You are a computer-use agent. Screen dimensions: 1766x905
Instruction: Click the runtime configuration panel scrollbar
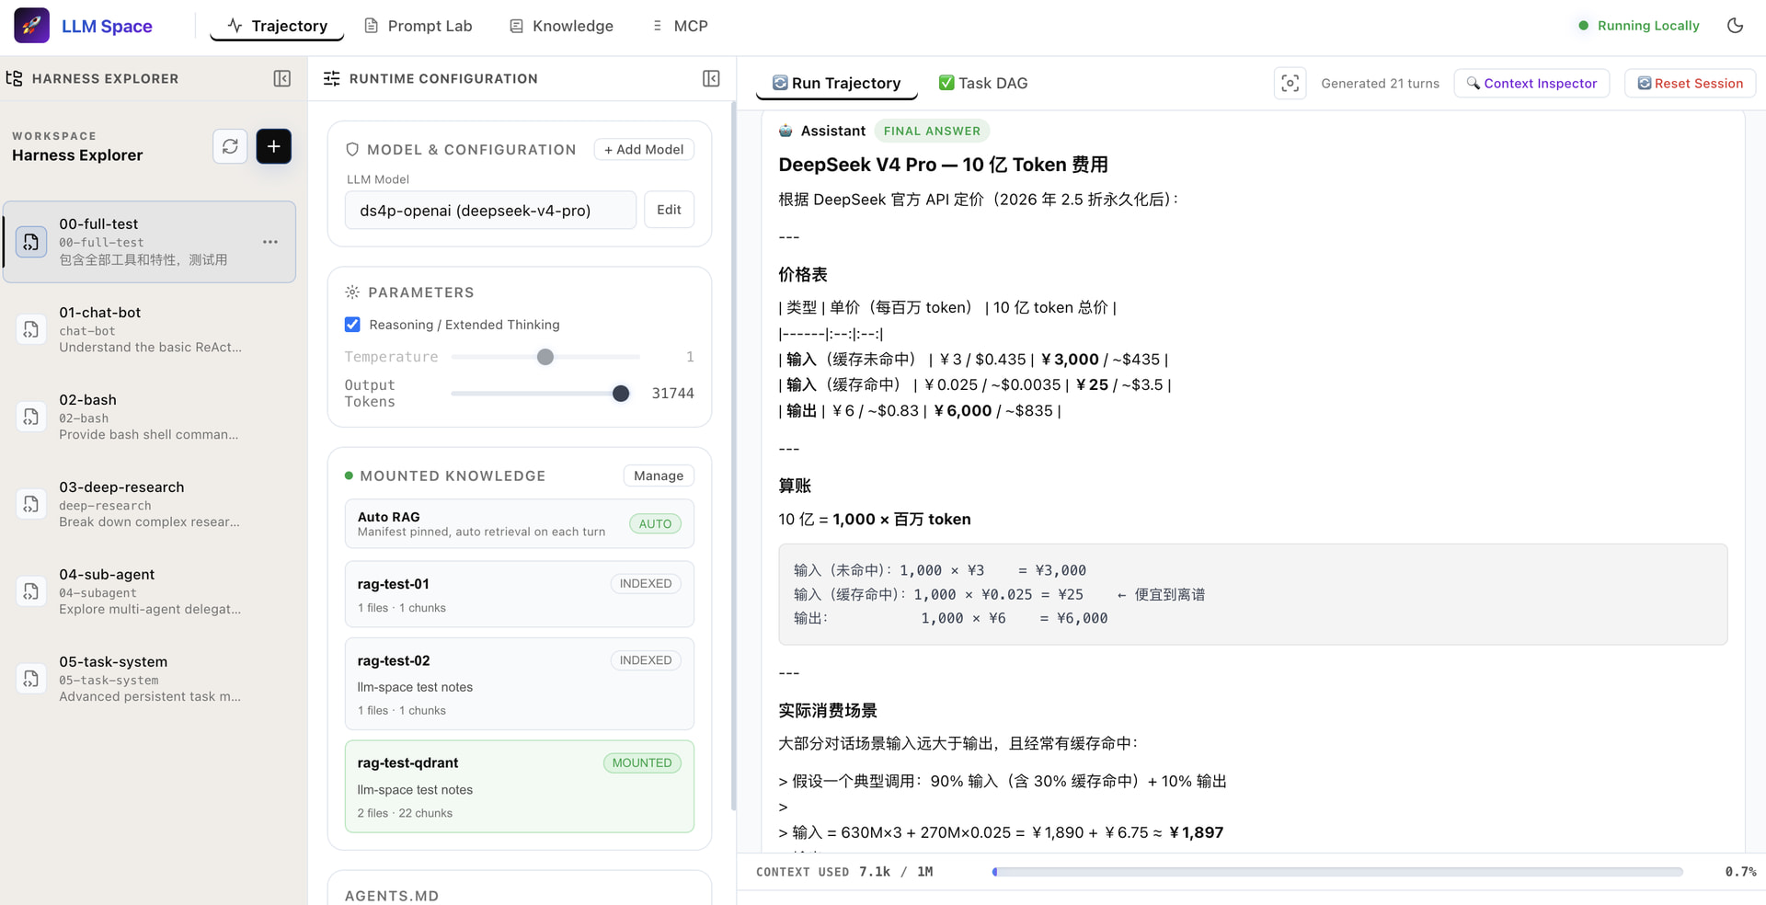point(733,455)
